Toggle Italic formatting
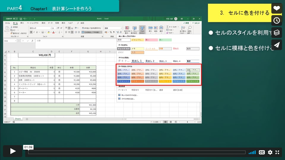 (34, 32)
